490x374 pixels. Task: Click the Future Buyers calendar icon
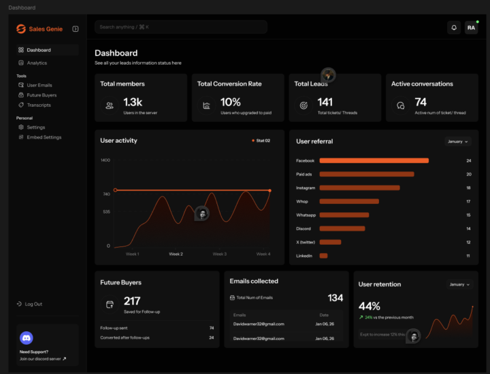click(109, 303)
